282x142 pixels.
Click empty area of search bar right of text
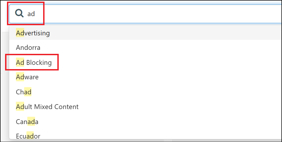(158, 14)
